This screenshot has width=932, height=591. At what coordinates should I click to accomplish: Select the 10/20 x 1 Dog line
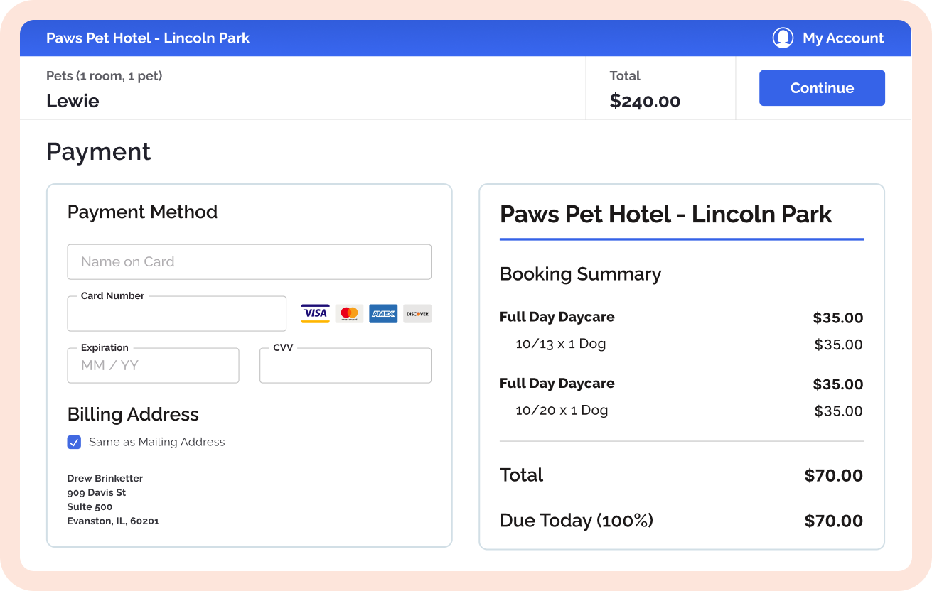(562, 410)
